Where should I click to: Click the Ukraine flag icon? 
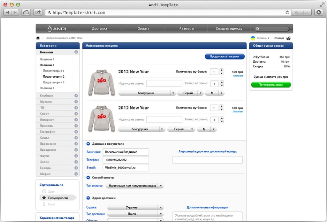253,38
